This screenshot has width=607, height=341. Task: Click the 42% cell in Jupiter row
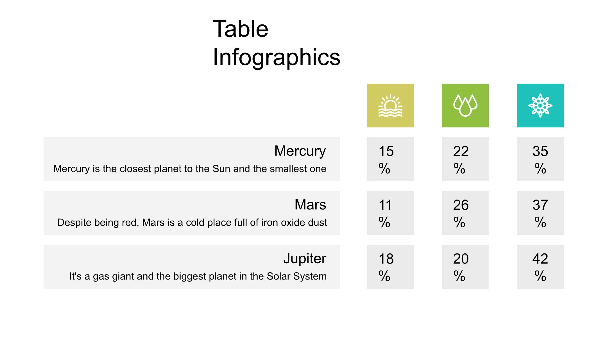click(x=540, y=267)
